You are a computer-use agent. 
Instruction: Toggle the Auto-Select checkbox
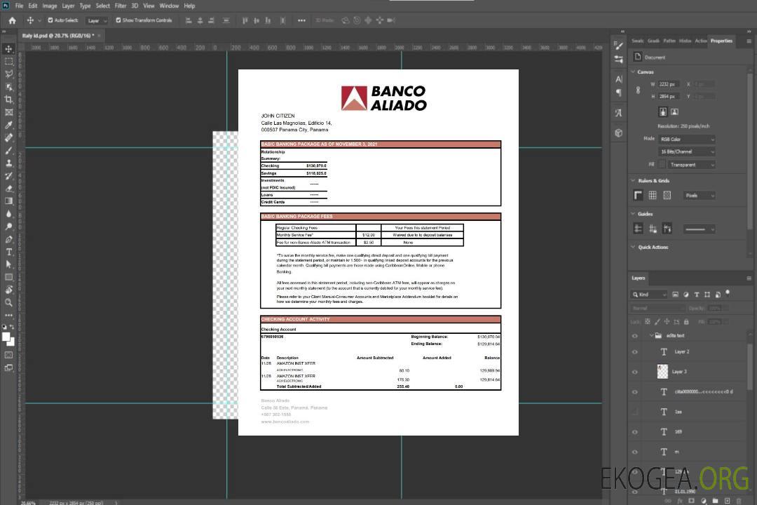50,20
